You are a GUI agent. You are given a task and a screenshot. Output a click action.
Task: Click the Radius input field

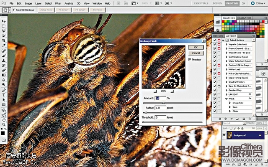click(x=160, y=108)
